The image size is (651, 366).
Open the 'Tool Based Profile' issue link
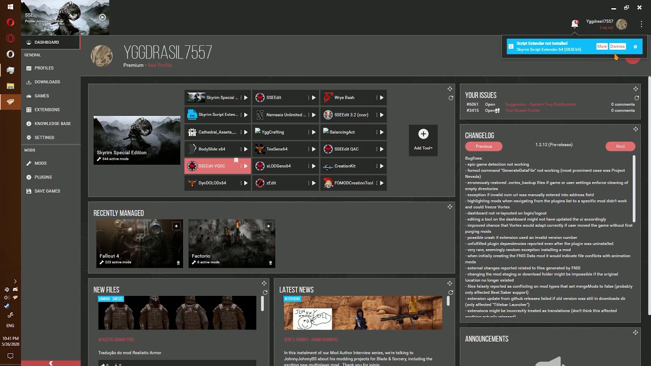(x=522, y=110)
